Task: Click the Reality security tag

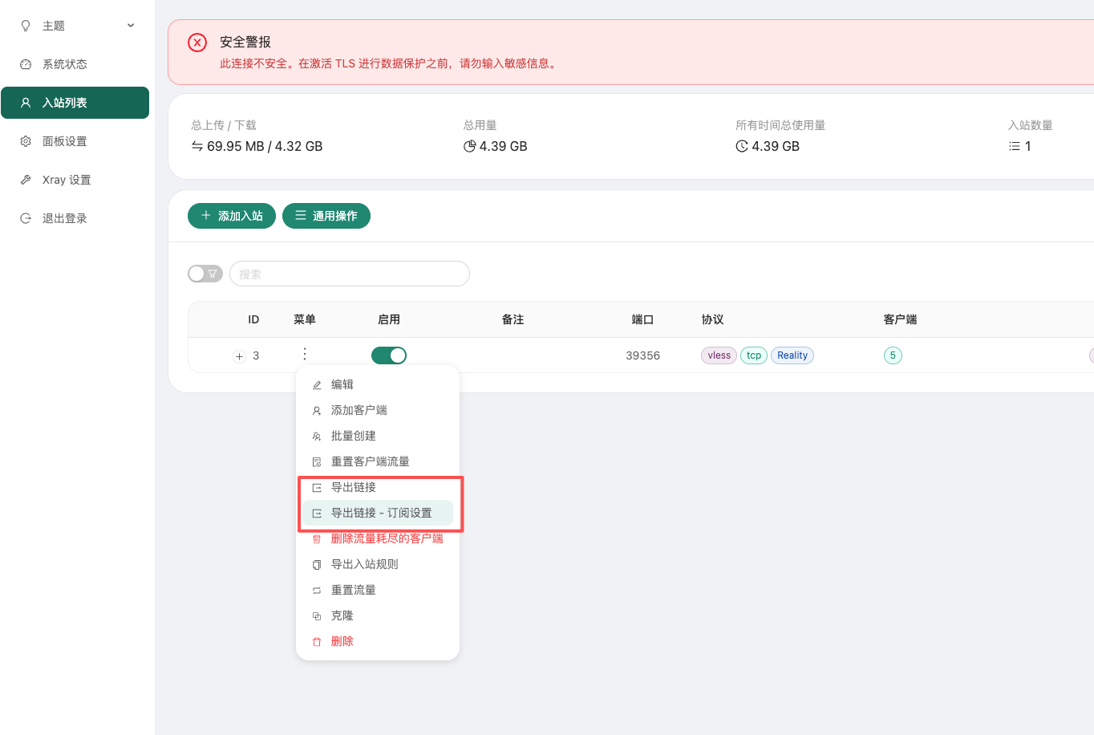Action: click(792, 355)
